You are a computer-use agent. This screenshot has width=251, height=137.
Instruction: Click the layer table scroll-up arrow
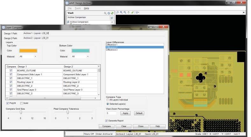(99, 66)
